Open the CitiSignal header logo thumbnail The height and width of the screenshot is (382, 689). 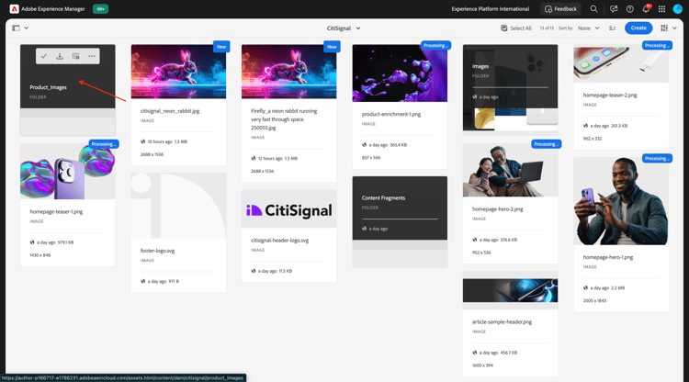point(288,211)
